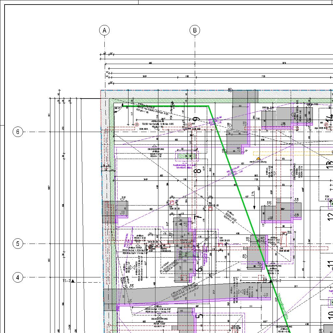Click the green 'Fluchtweglänge' text on the green line
The width and height of the screenshot is (333, 333).
point(283,307)
